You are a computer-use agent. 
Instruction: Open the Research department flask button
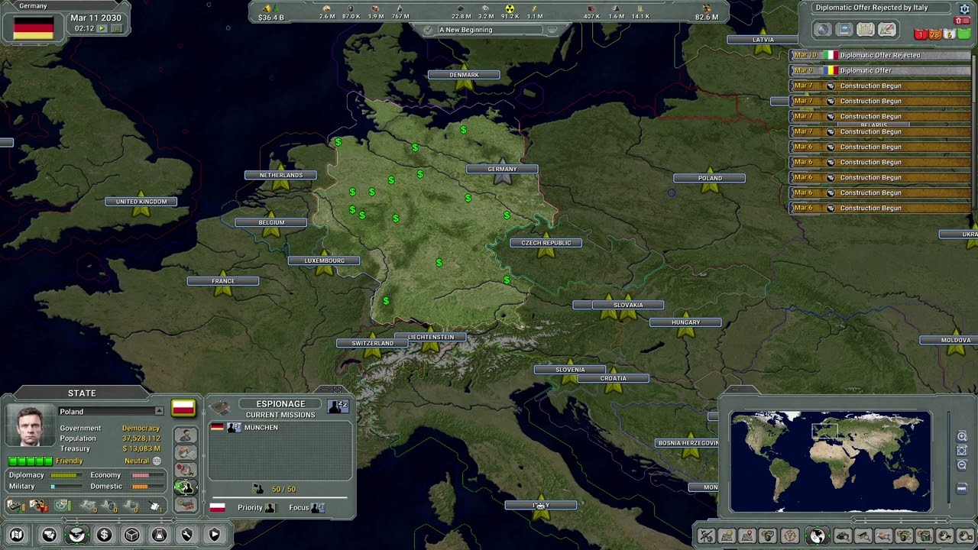pyautogui.click(x=160, y=535)
